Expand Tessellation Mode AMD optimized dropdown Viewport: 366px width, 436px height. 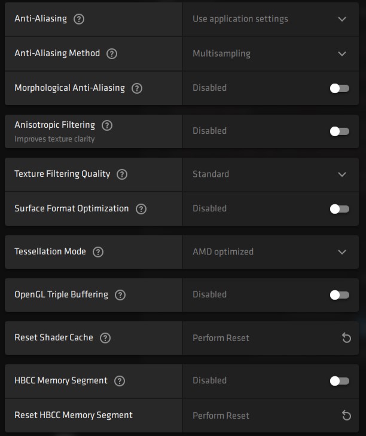(270, 252)
